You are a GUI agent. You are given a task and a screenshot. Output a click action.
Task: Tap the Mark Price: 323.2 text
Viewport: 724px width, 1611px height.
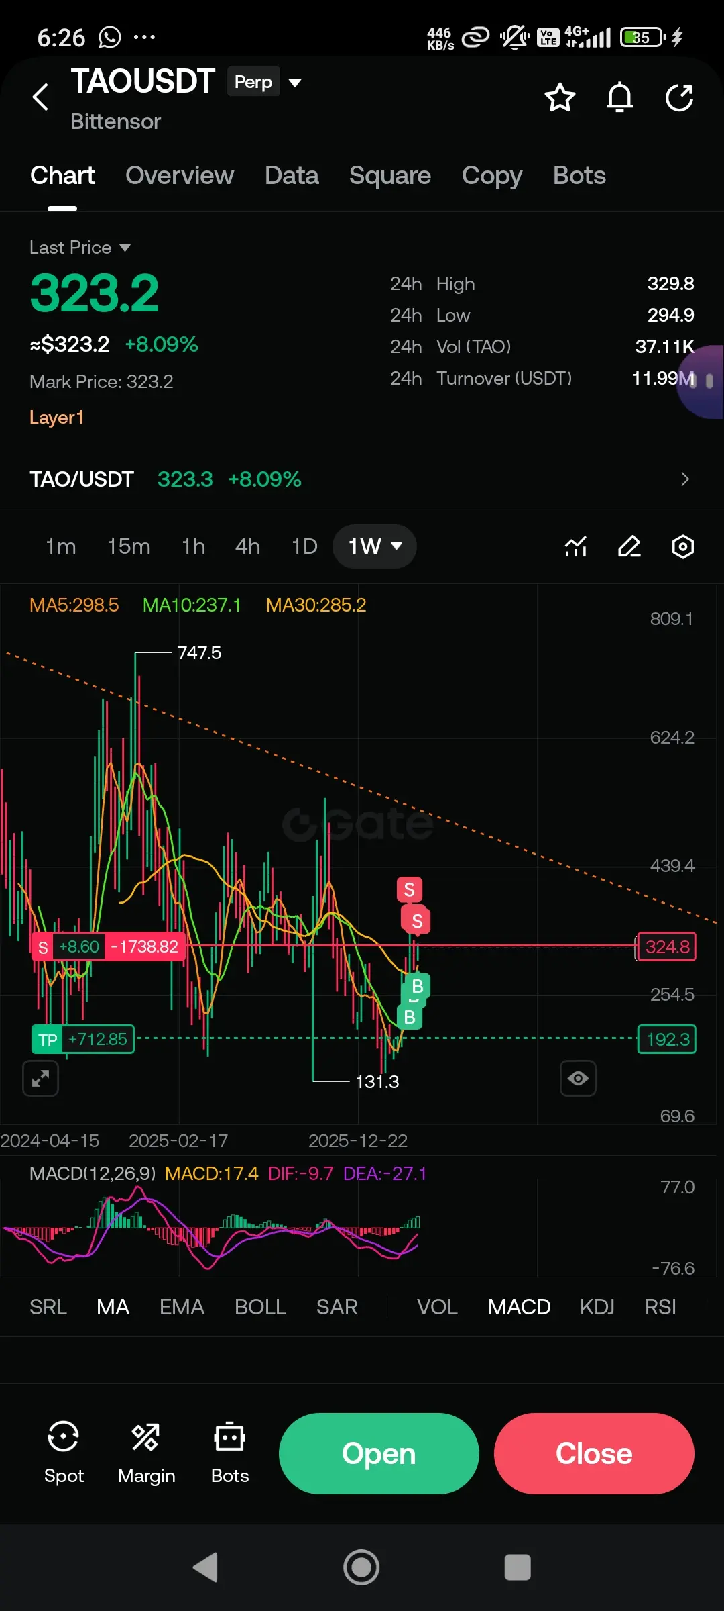101,381
